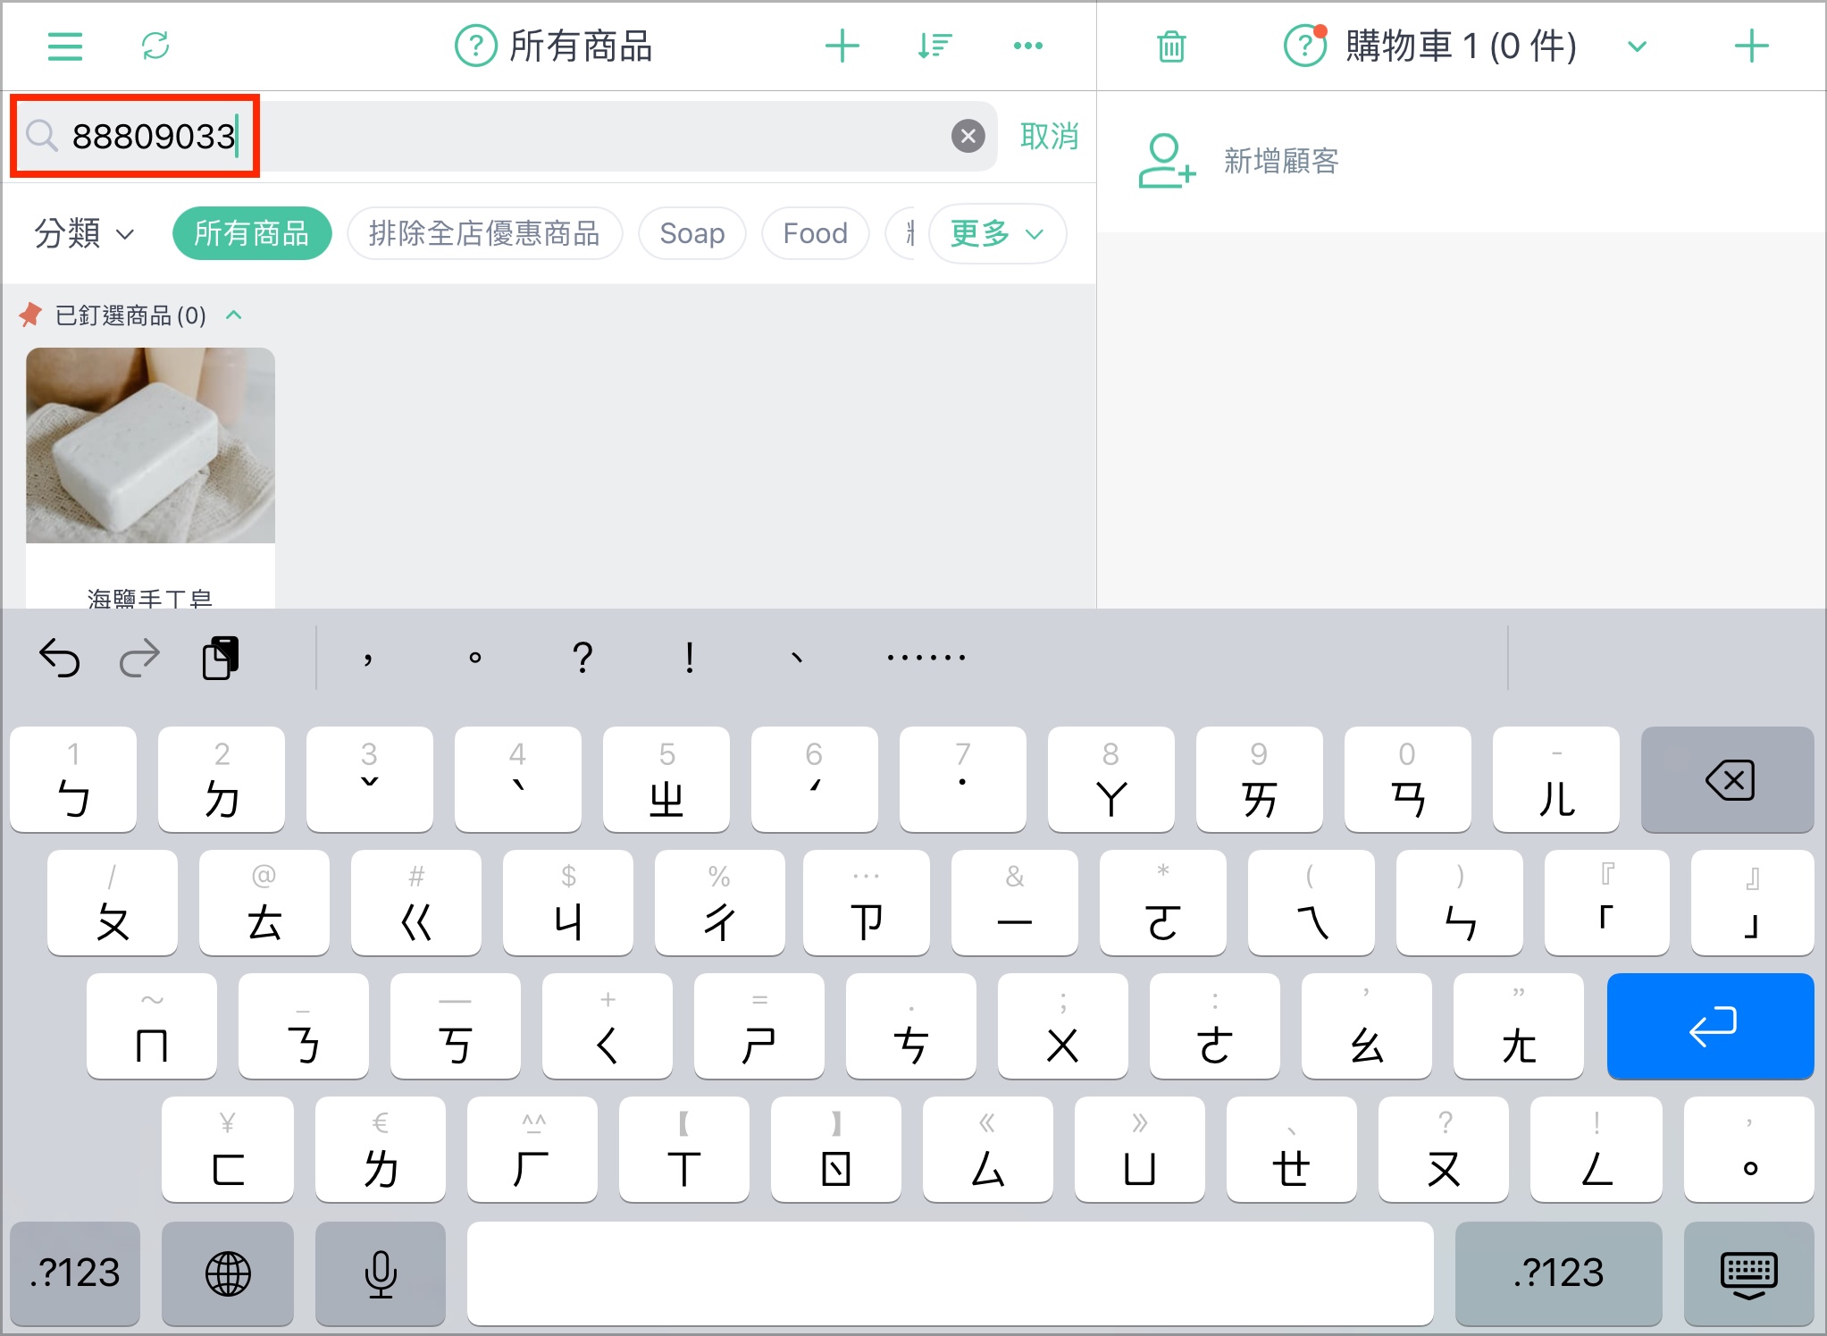Tap the ㄇ key

point(152,1026)
